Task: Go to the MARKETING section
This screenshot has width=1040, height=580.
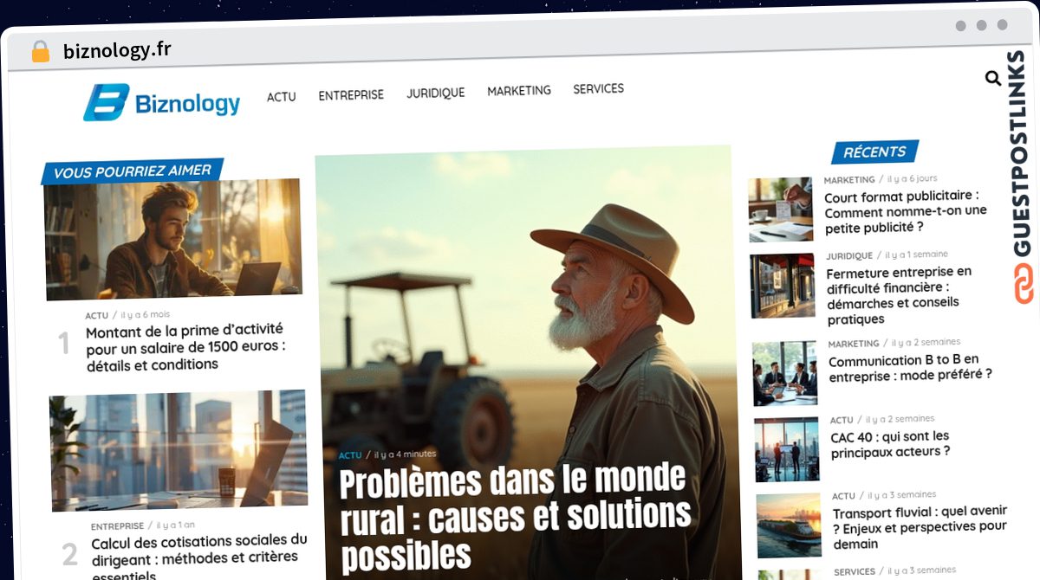Action: point(518,90)
